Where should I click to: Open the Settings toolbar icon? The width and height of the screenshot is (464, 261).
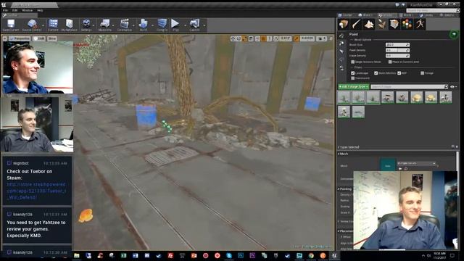(86, 24)
